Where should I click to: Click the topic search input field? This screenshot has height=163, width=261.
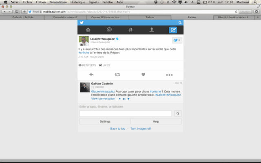coord(126,113)
